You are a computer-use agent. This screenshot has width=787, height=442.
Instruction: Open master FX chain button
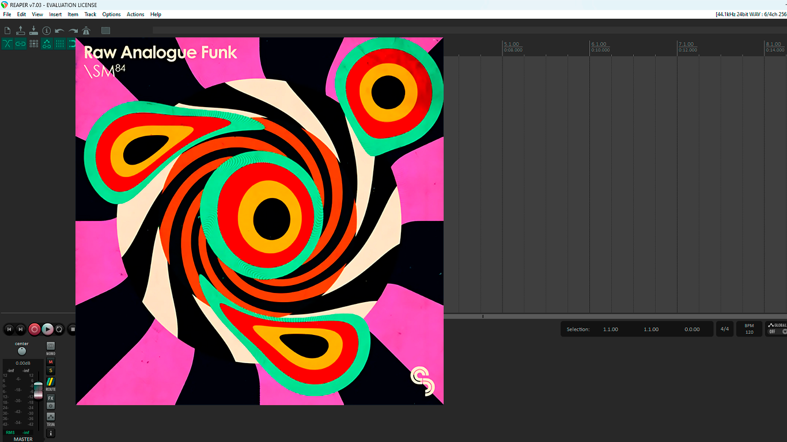pos(51,398)
